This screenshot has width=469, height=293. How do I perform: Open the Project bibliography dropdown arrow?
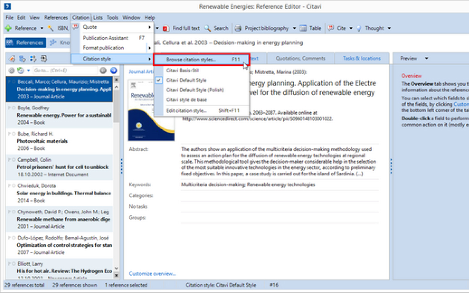(x=294, y=28)
